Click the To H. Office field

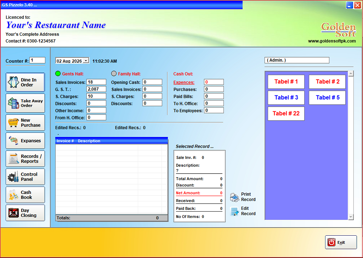[x=214, y=103]
